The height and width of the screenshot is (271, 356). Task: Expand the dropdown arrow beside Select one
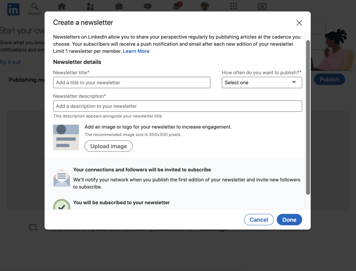[x=294, y=83]
